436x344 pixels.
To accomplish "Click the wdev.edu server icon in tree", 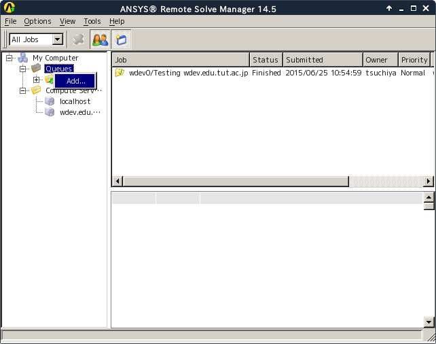I will (x=50, y=112).
